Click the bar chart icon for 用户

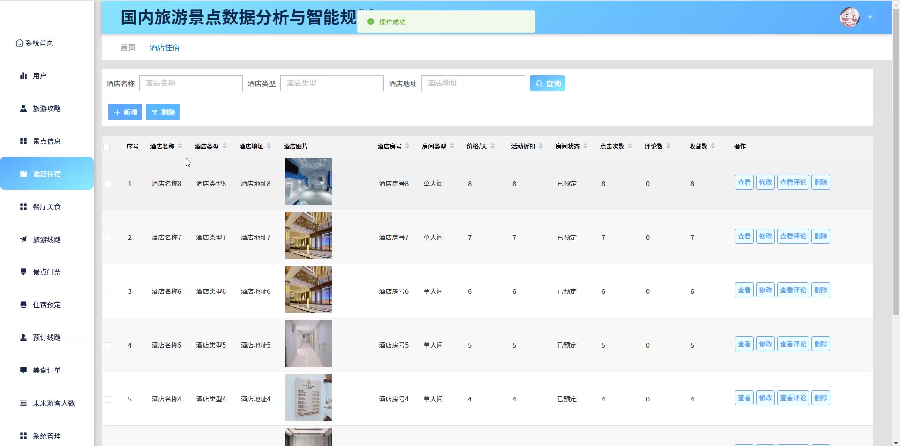coord(23,76)
